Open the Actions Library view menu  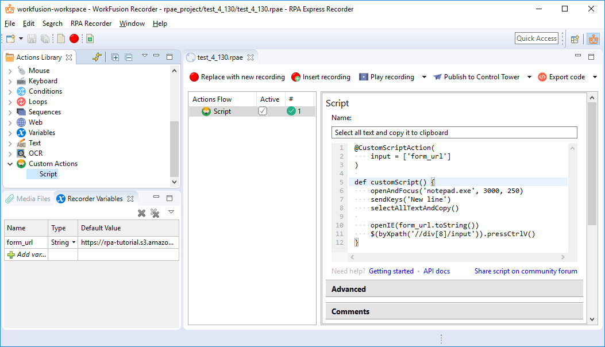coord(145,56)
